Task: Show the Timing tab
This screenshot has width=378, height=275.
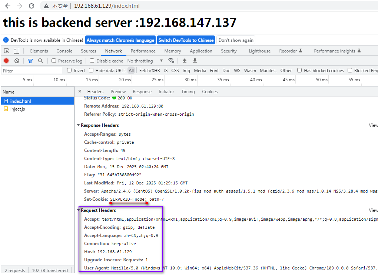Action: (x=188, y=92)
